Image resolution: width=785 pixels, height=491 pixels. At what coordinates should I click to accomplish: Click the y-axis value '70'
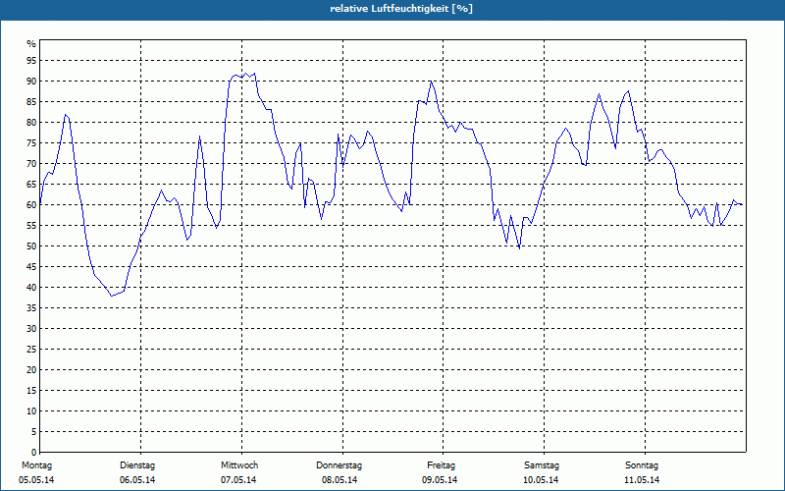tap(31, 164)
